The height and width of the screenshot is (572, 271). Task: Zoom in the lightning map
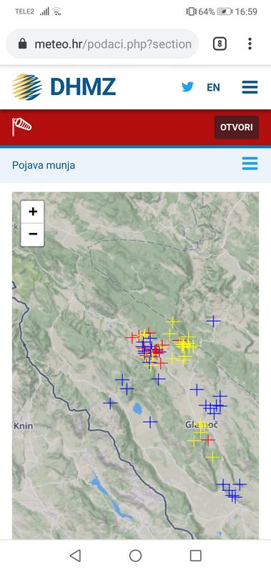click(x=33, y=212)
